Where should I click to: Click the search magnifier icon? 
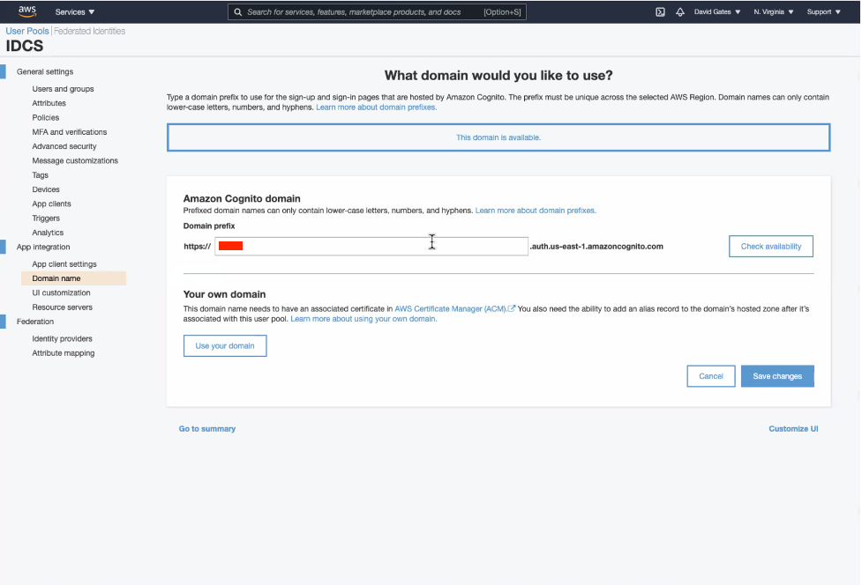tap(238, 12)
